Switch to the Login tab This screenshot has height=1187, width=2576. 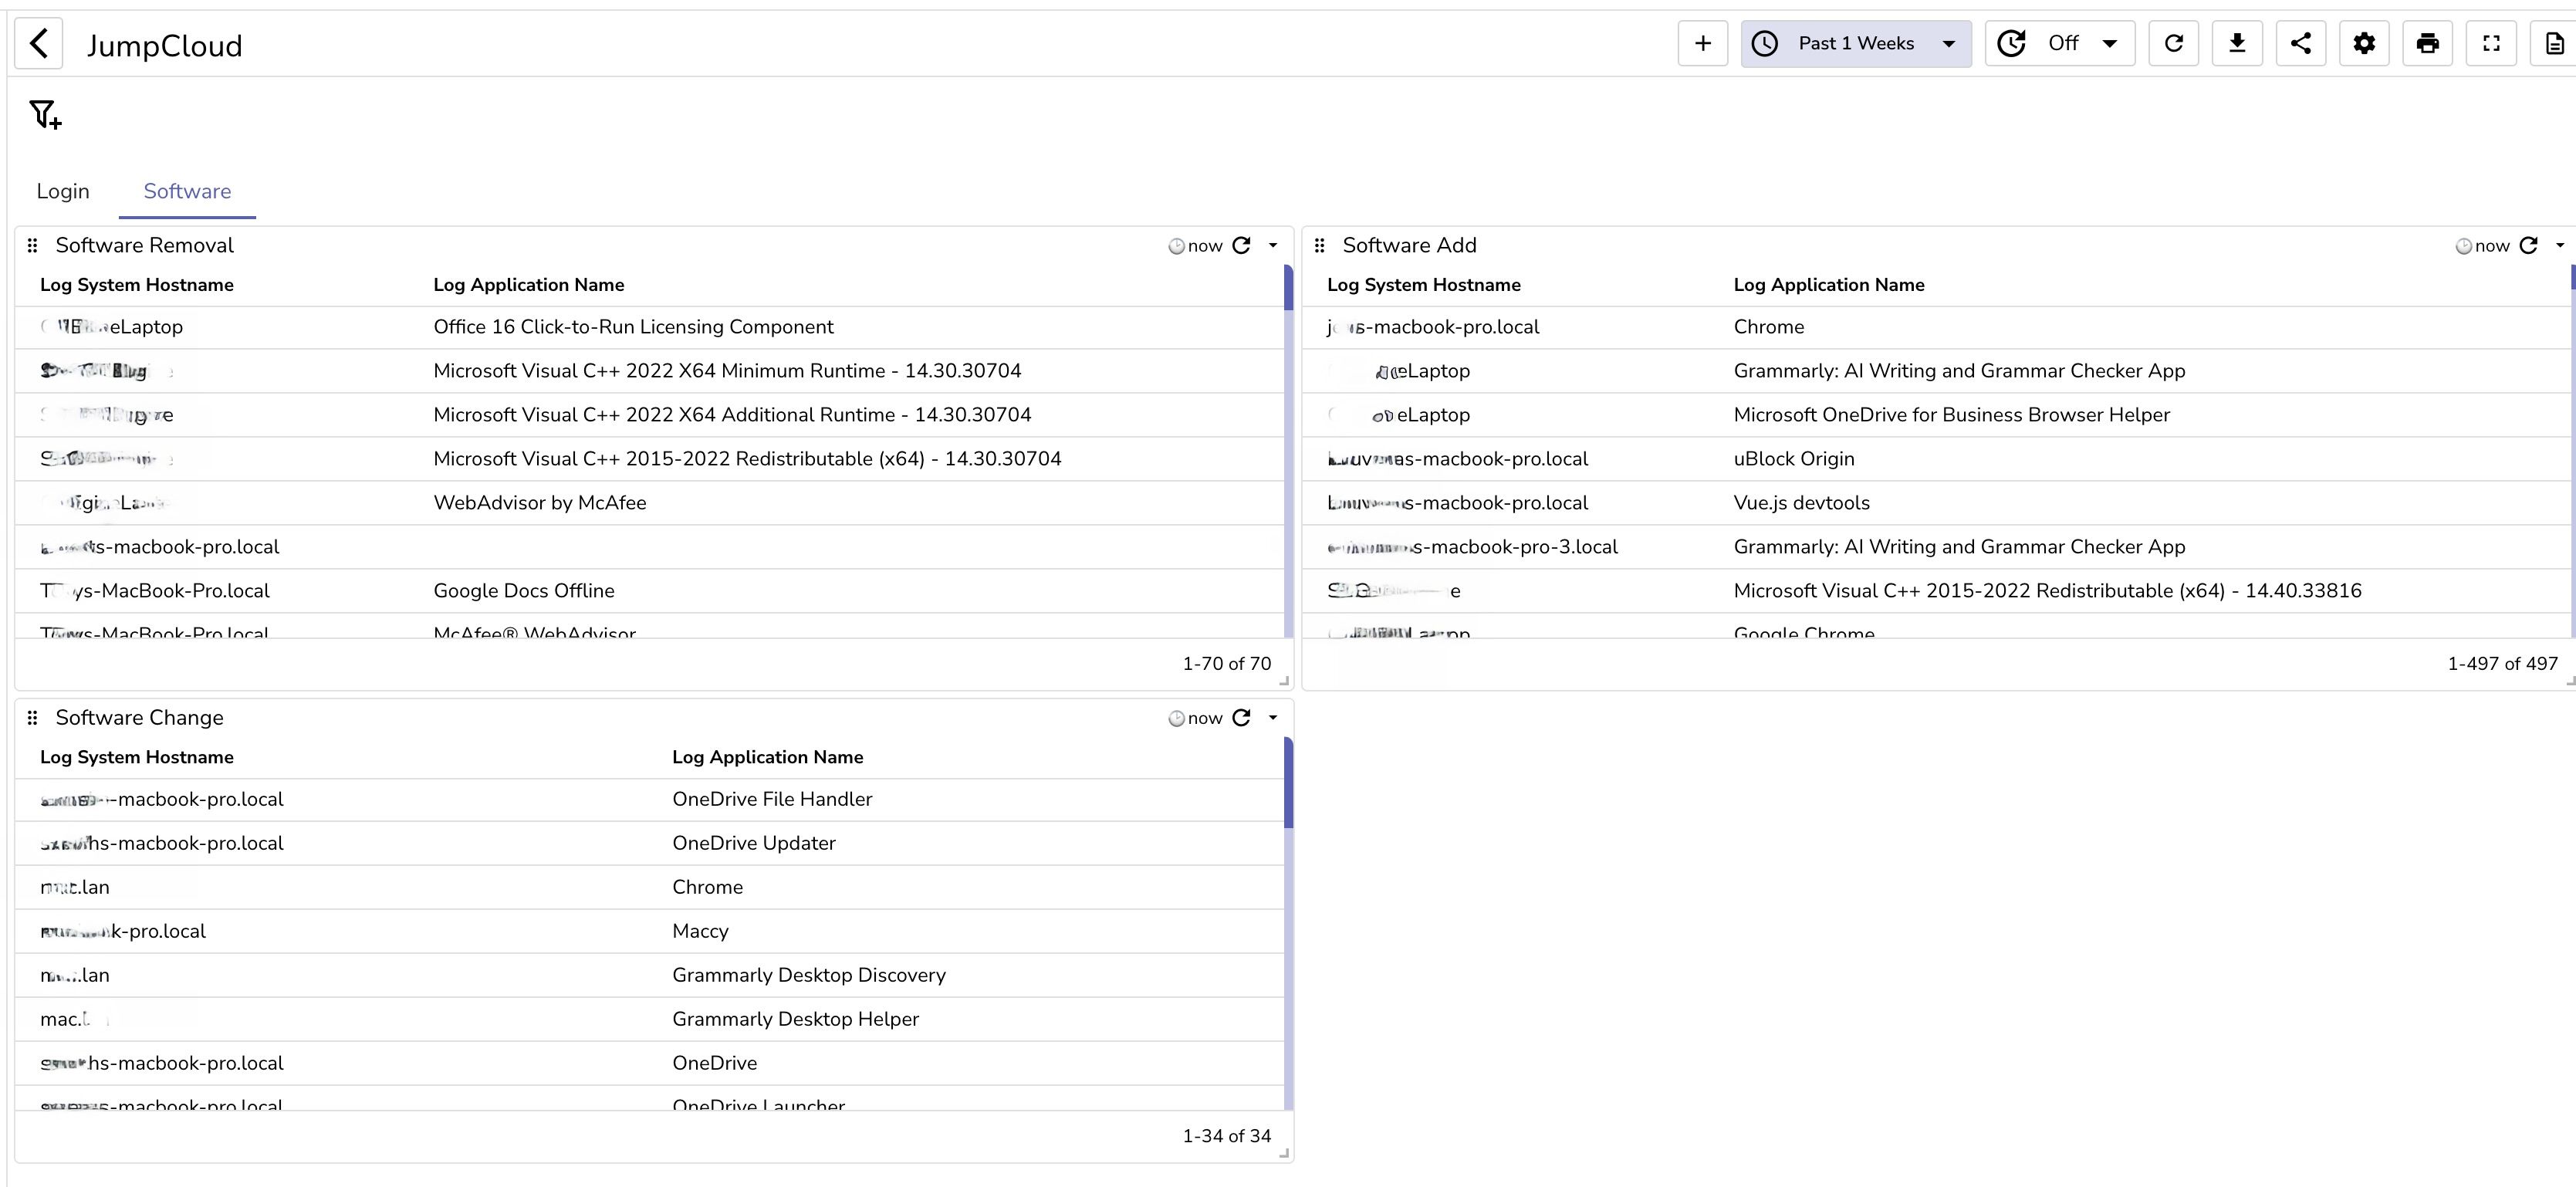click(63, 192)
